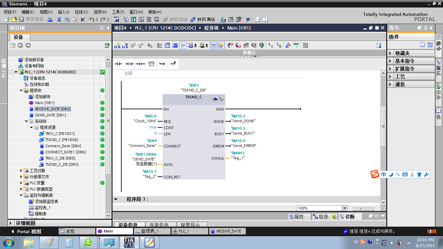Insert a normally closed contact

pos(129,64)
